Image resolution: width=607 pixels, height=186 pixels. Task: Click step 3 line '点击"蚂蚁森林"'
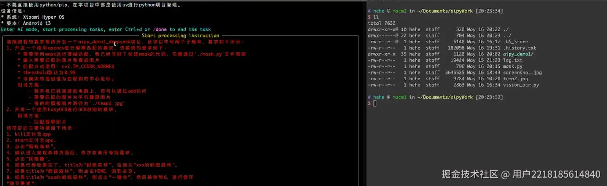click(x=31, y=146)
